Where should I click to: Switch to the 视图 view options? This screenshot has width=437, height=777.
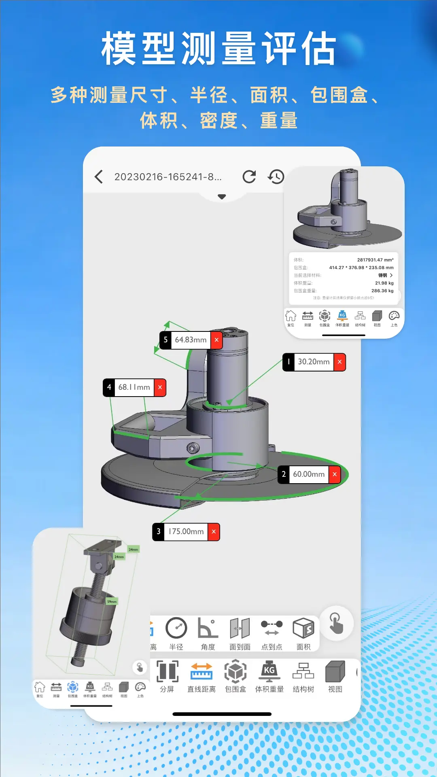coord(335,677)
